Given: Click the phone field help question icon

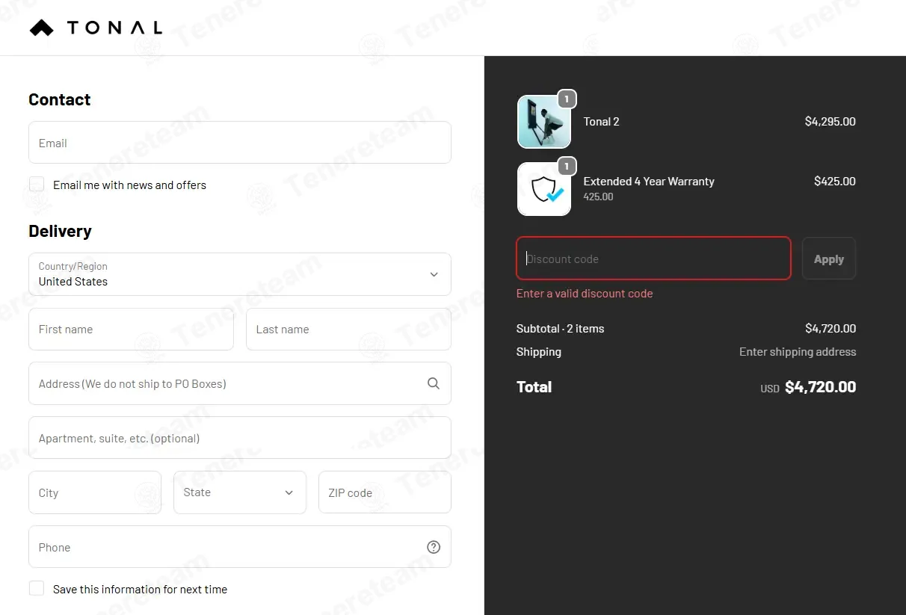Looking at the screenshot, I should pyautogui.click(x=434, y=547).
